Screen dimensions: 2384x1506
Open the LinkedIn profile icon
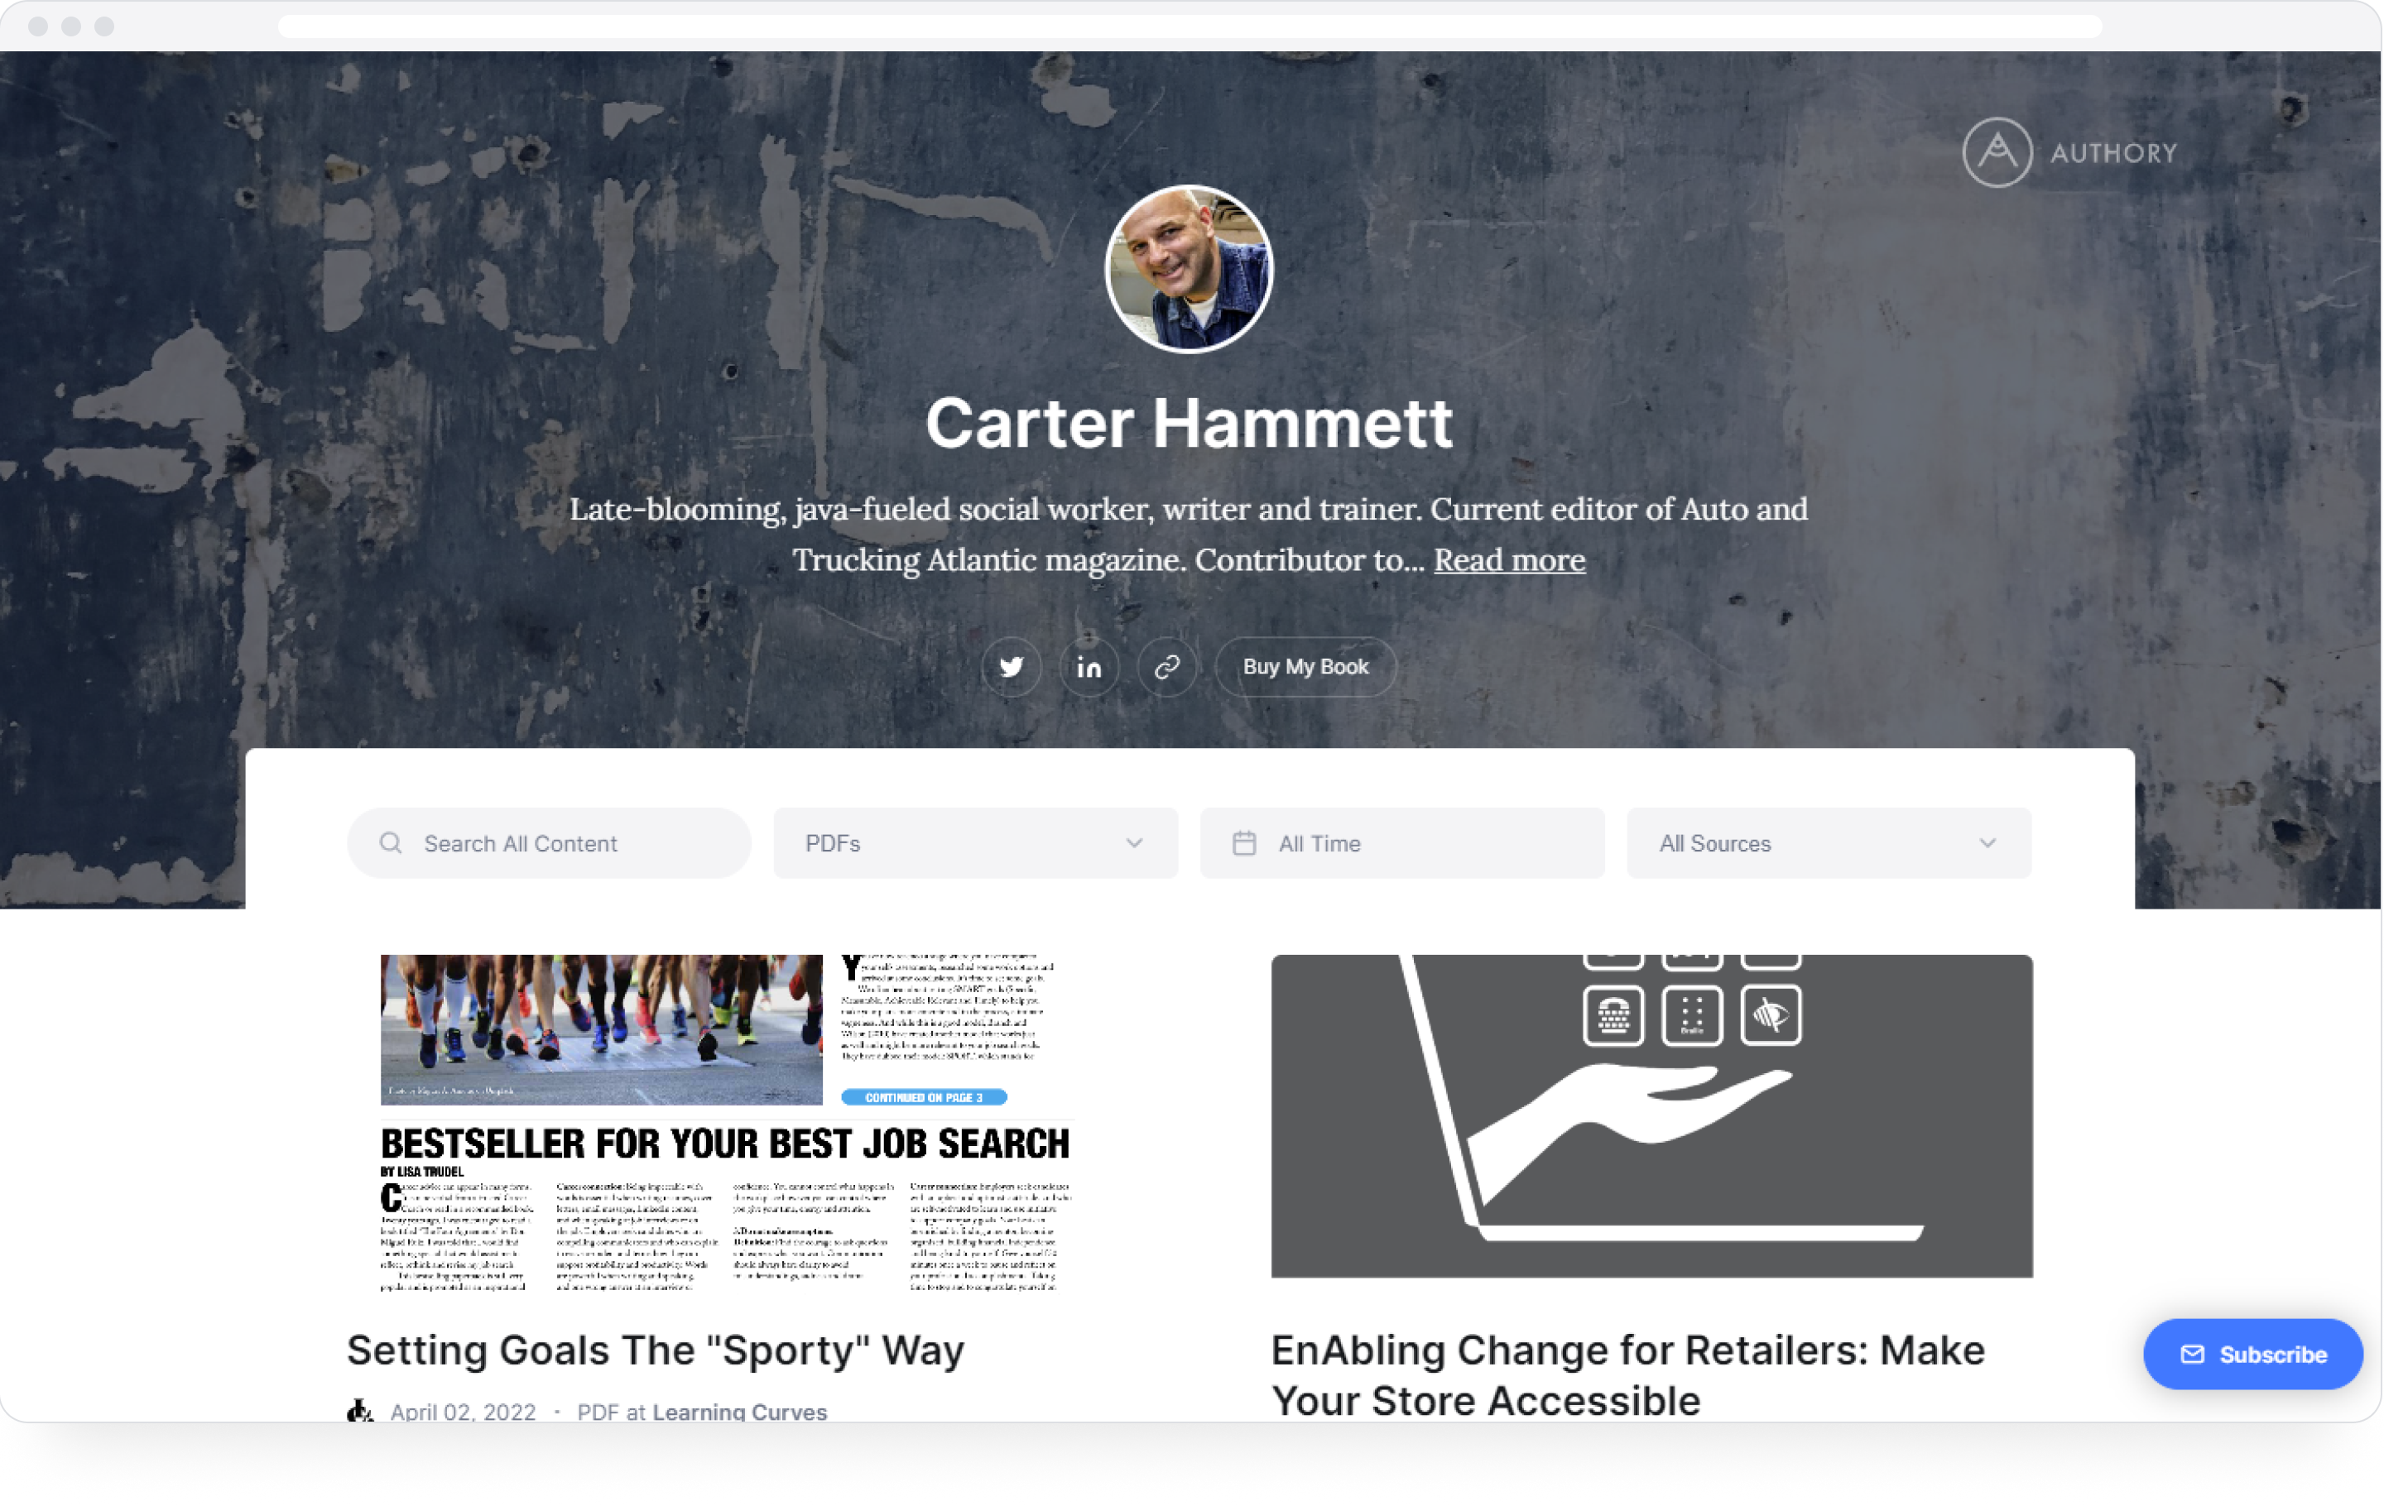(1089, 667)
